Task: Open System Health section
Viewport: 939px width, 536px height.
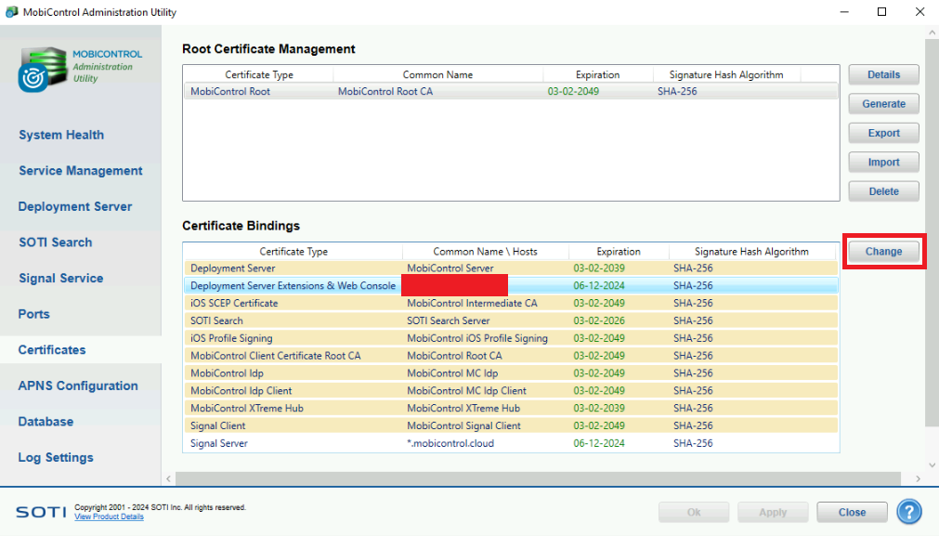Action: coord(61,135)
